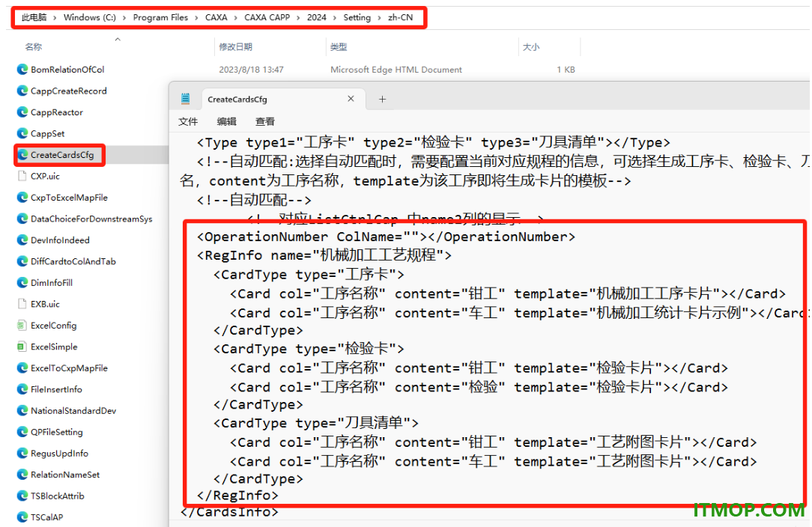Click the QPFileSetting file icon
Screen dimensions: 812x527
pos(22,432)
